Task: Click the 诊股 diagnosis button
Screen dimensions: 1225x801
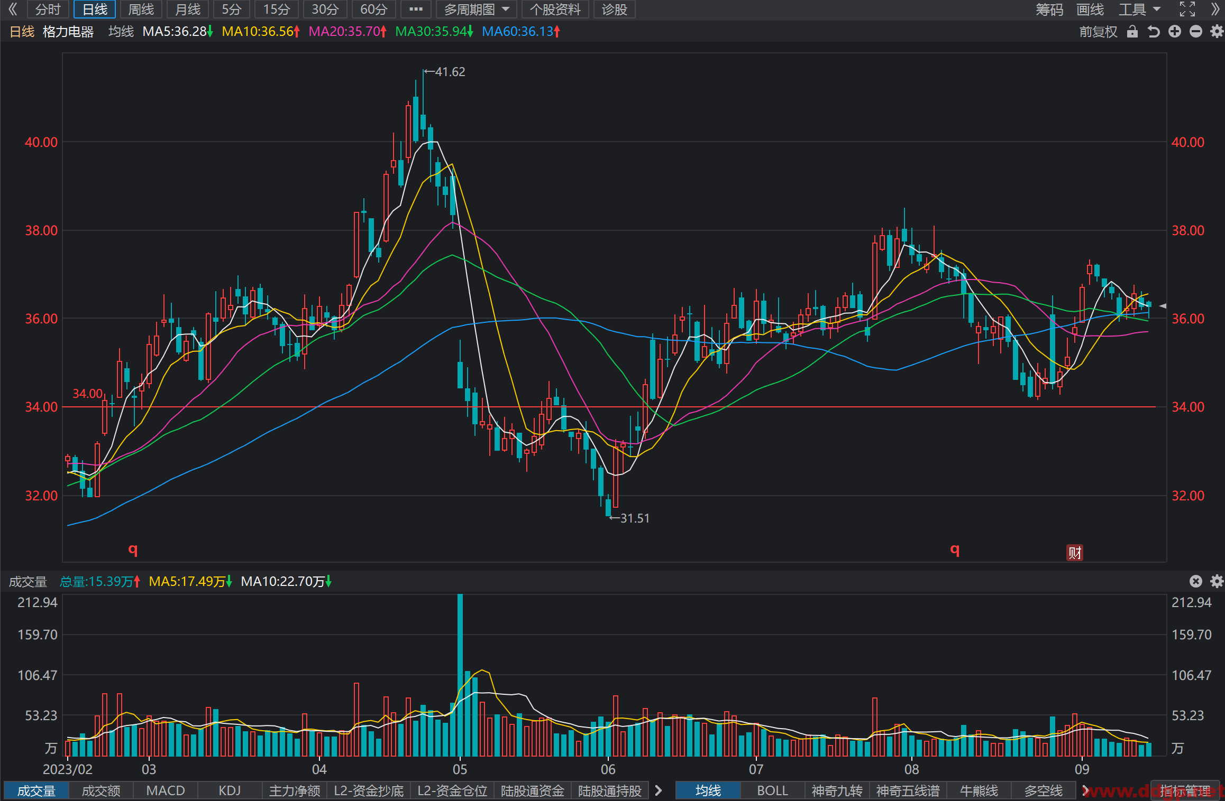Action: coord(614,9)
